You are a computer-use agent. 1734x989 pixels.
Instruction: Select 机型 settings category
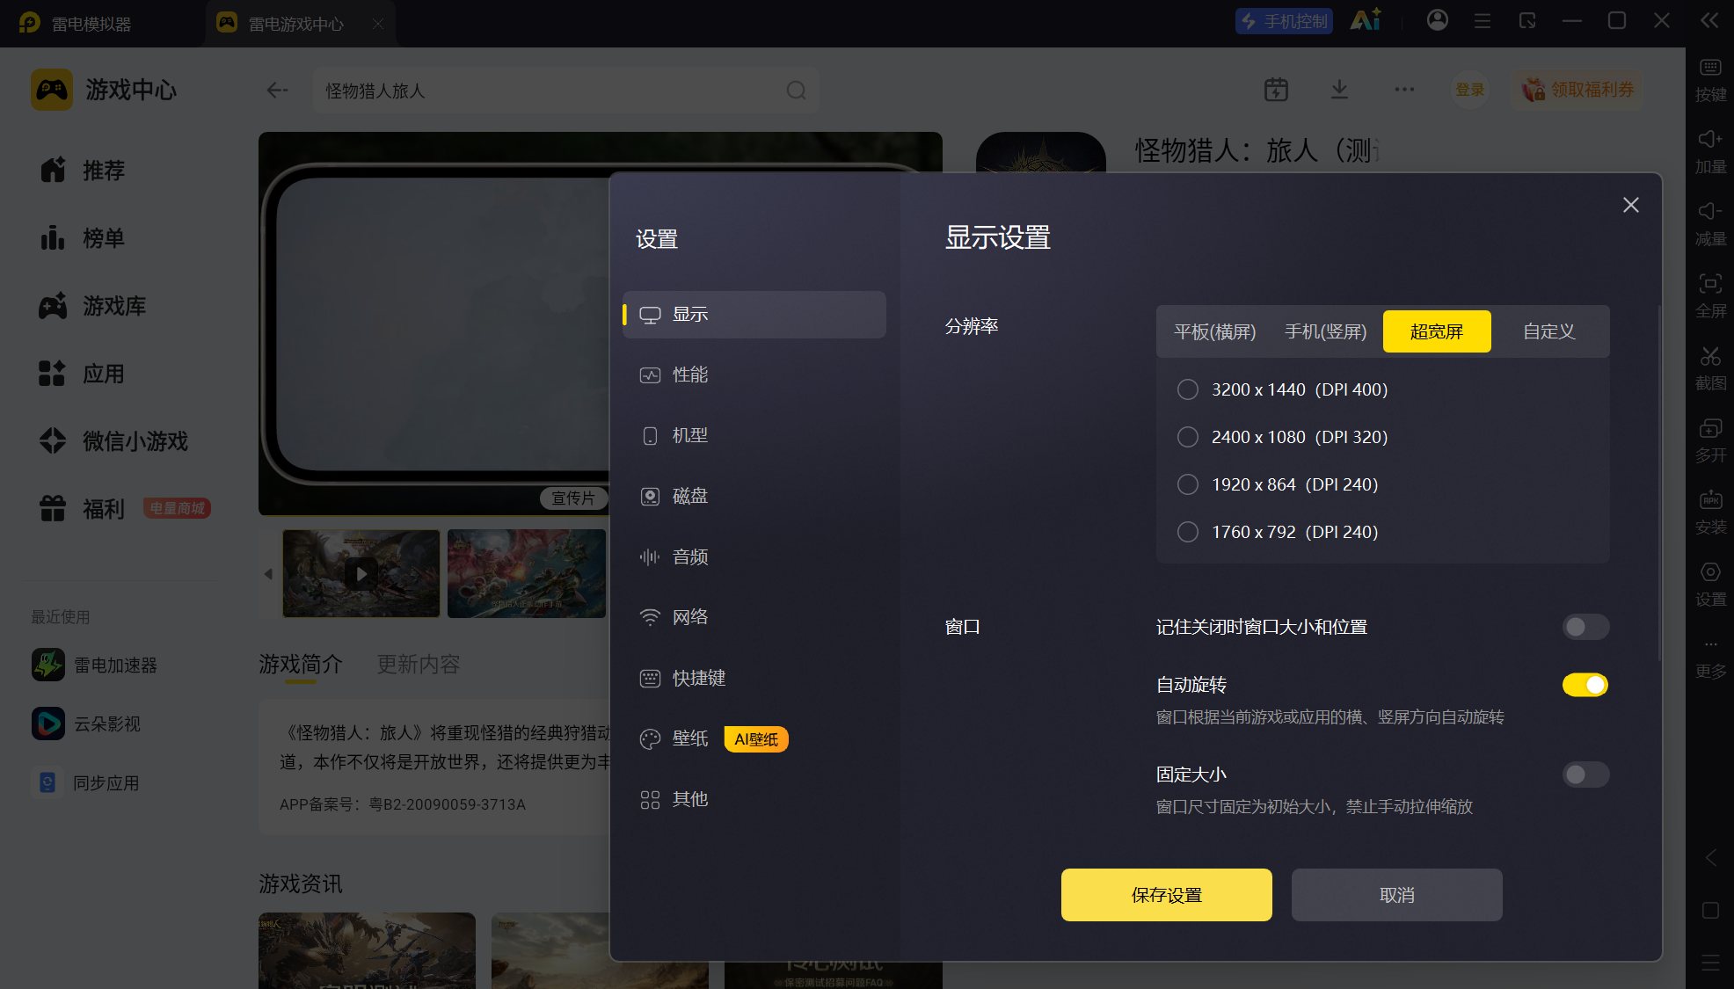click(754, 435)
